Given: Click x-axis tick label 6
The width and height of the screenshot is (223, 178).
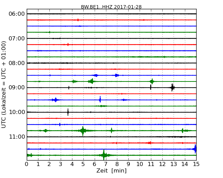Looking at the screenshot, I should 95,164.
